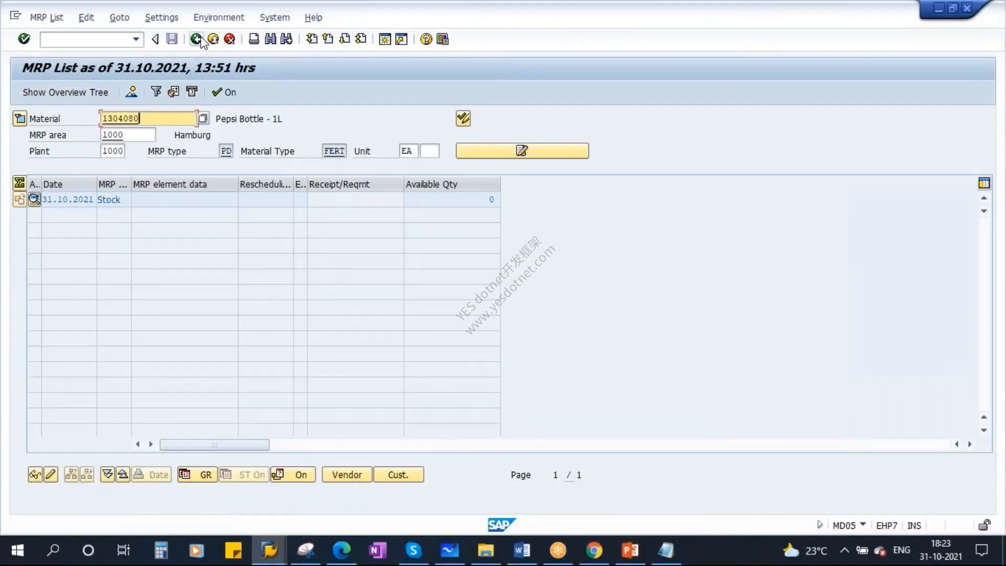Open the command field dropdown

tap(136, 39)
